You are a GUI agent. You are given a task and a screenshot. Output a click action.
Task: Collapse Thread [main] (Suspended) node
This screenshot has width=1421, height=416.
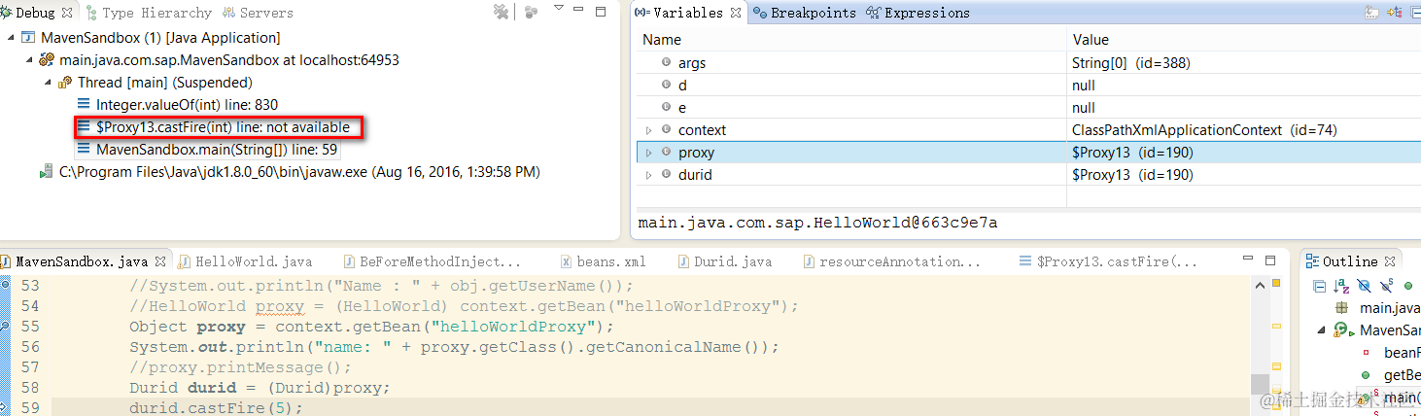click(49, 83)
